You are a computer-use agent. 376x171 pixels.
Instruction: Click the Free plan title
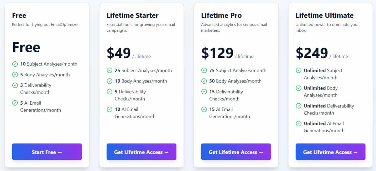(x=19, y=15)
